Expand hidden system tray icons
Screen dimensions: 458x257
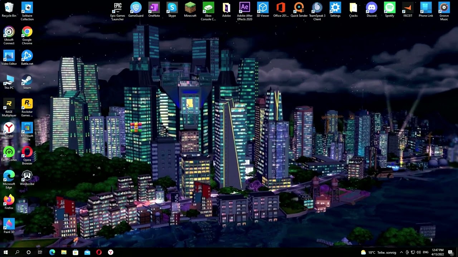click(401, 252)
